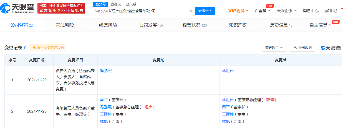343x128 pixels.
Task: Click 高级管理人员备案 change item text
Action: (75, 111)
